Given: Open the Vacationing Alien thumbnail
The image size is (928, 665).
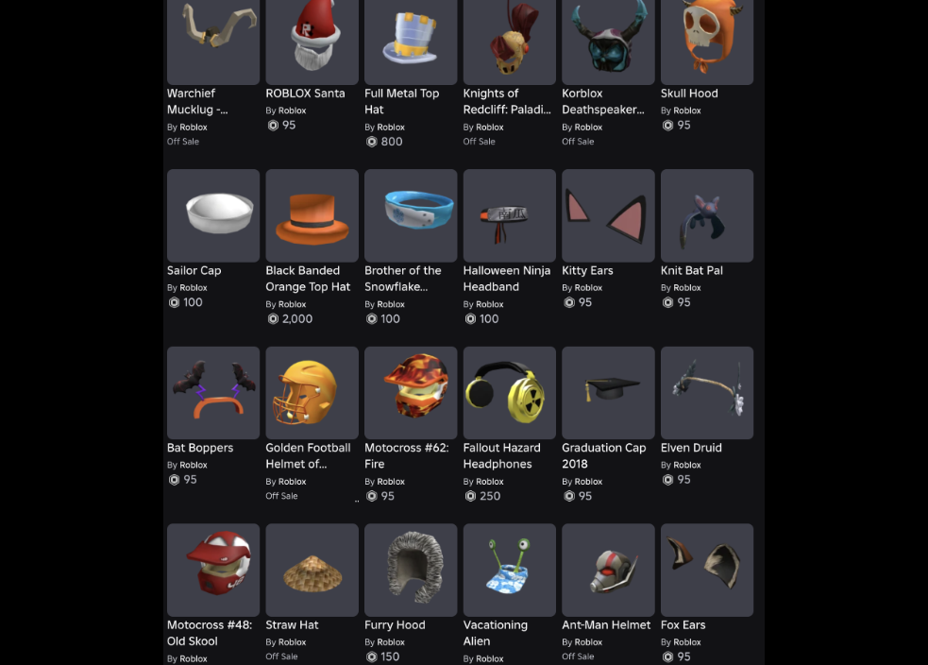Looking at the screenshot, I should [x=509, y=570].
